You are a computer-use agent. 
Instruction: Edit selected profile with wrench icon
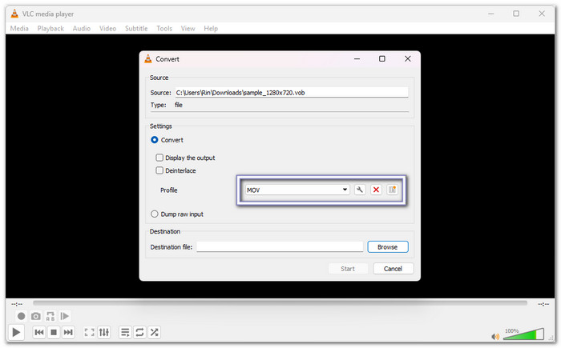(x=360, y=190)
